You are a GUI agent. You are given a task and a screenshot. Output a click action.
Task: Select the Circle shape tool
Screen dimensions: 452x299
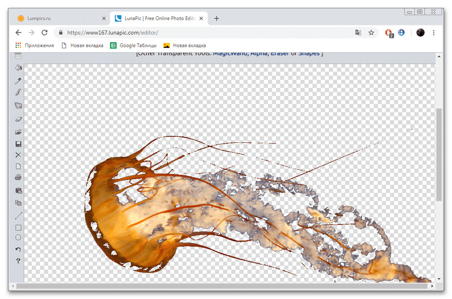(18, 237)
